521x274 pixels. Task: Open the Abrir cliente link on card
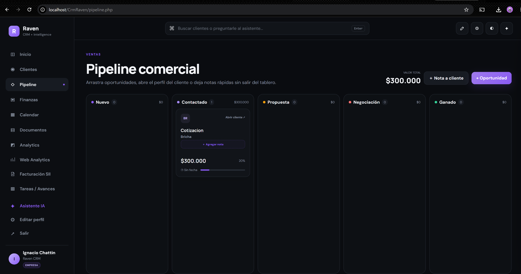(x=235, y=117)
